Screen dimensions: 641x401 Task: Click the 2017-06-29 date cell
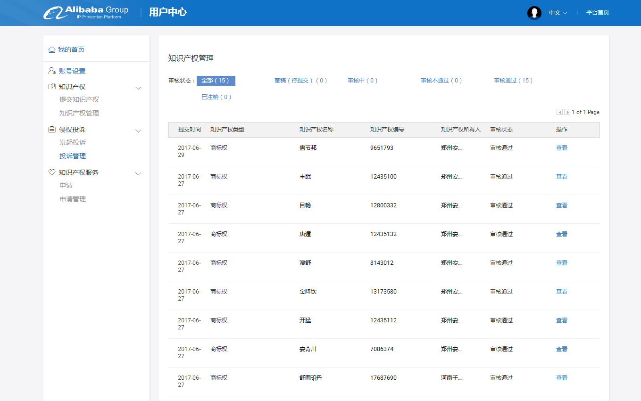(x=189, y=151)
